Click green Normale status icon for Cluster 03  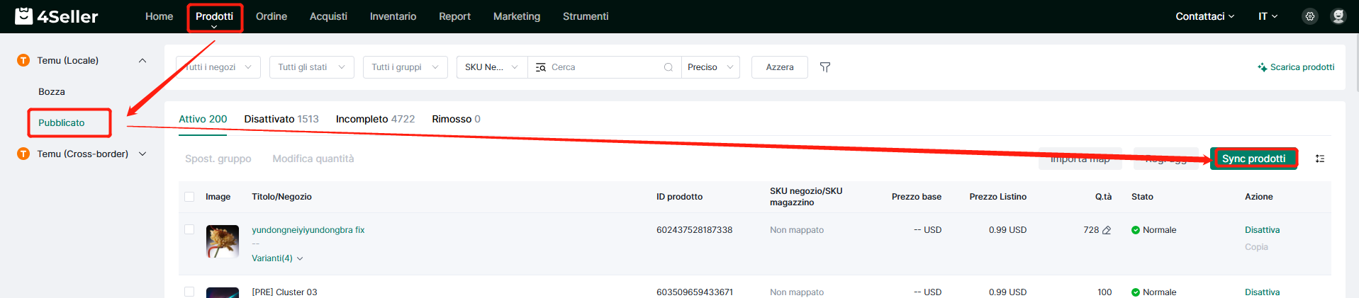(x=1136, y=292)
